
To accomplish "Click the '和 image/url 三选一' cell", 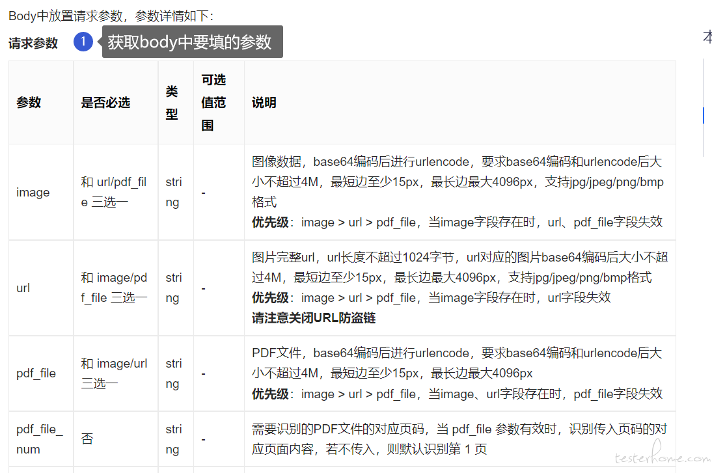I will point(114,373).
